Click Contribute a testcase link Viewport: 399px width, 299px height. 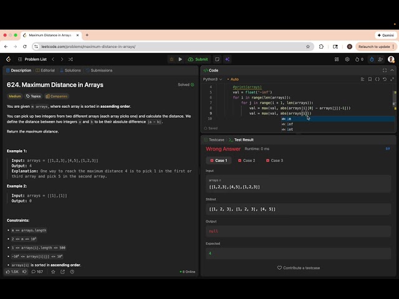pos(299,268)
